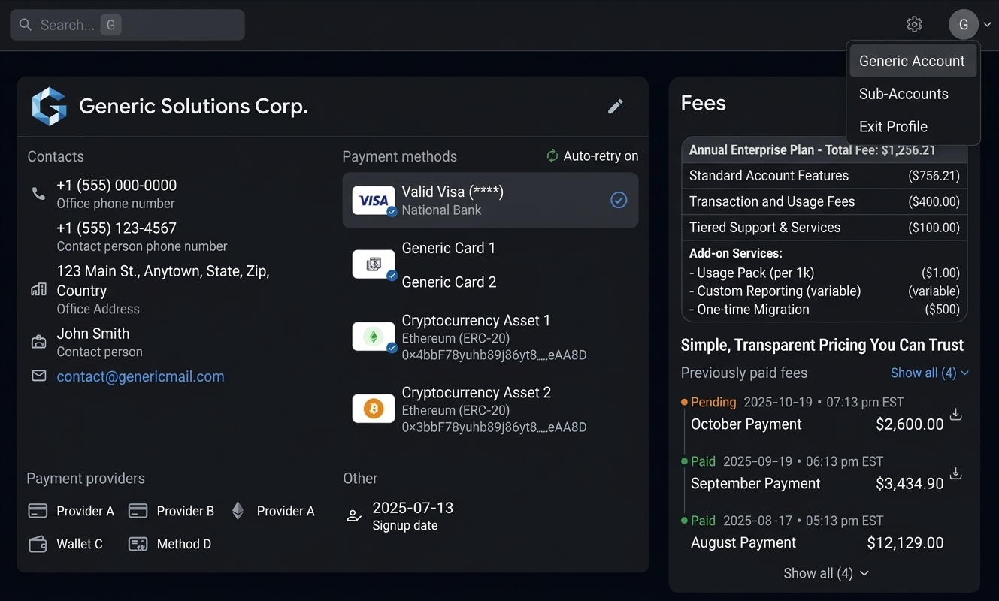
Task: Expand bottom Show all (4) fees list
Action: pyautogui.click(x=825, y=573)
